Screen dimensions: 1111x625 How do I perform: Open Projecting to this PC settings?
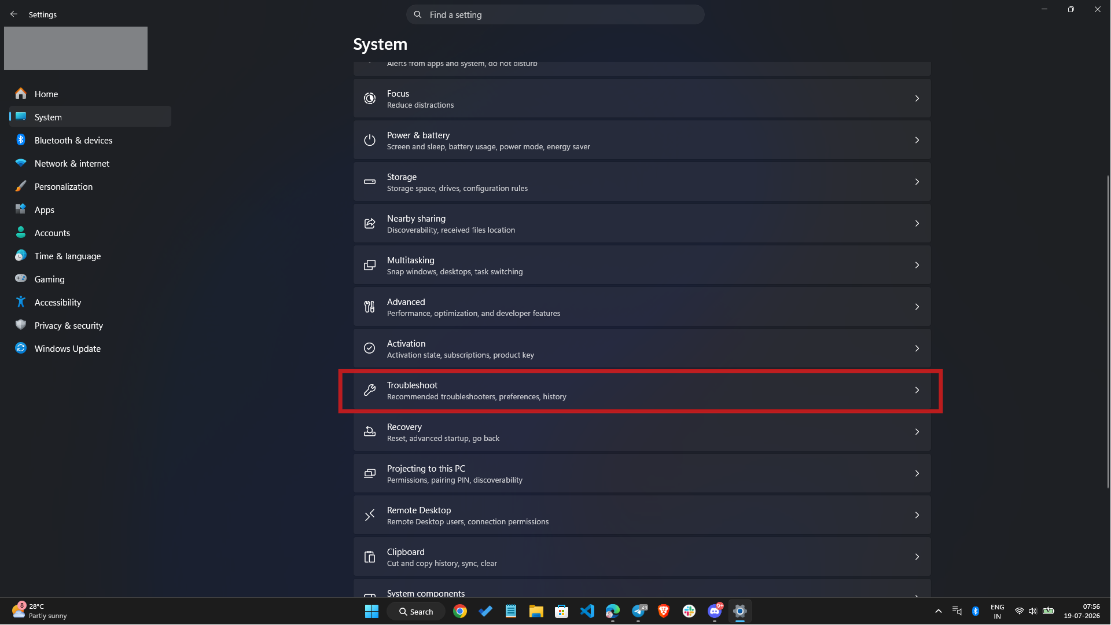[642, 473]
